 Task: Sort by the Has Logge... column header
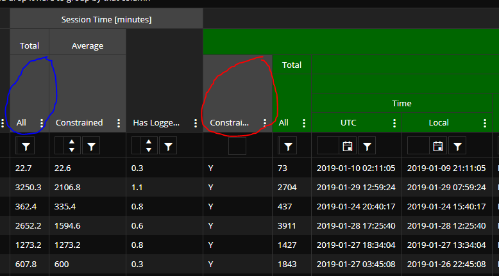[156, 123]
